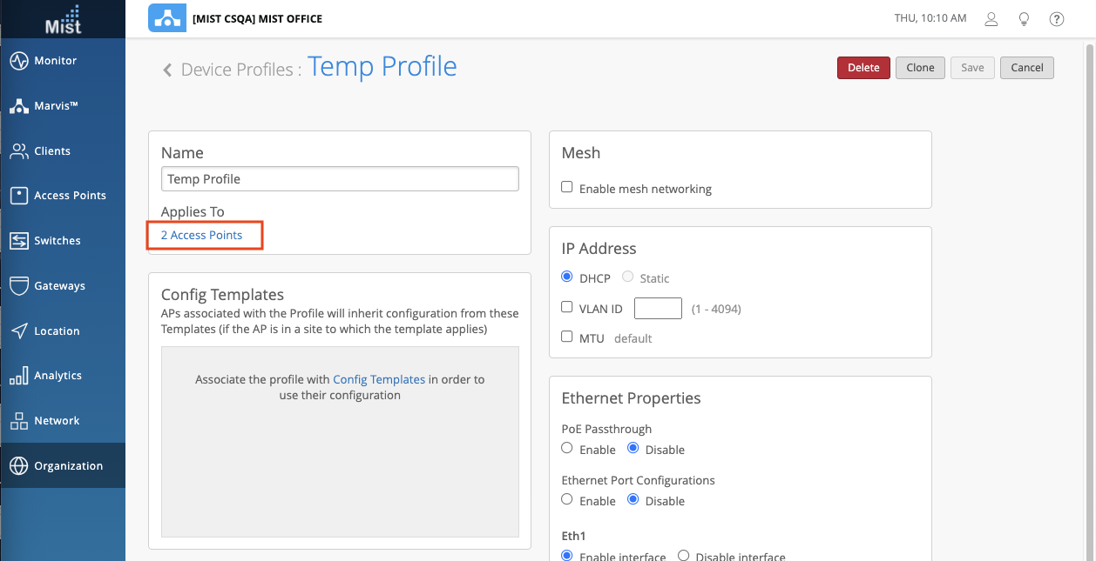Click the Switches icon in sidebar
The image size is (1096, 561).
click(19, 241)
